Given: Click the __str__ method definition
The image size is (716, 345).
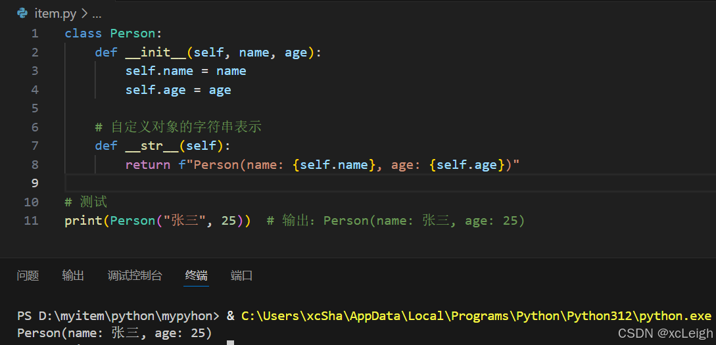Looking at the screenshot, I should point(163,146).
